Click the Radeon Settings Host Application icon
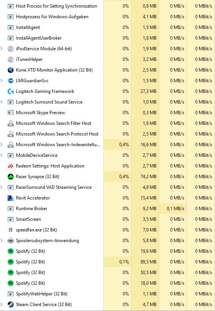This screenshot has height=311, width=215. (11, 166)
